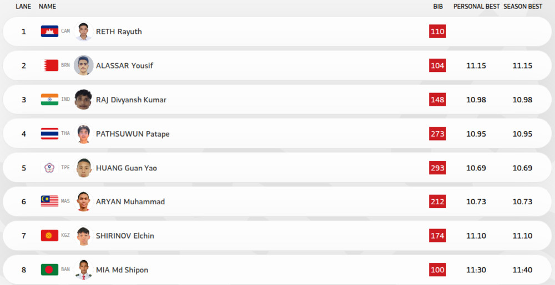Open ALASSAR Yousif athlete profile

(x=124, y=65)
